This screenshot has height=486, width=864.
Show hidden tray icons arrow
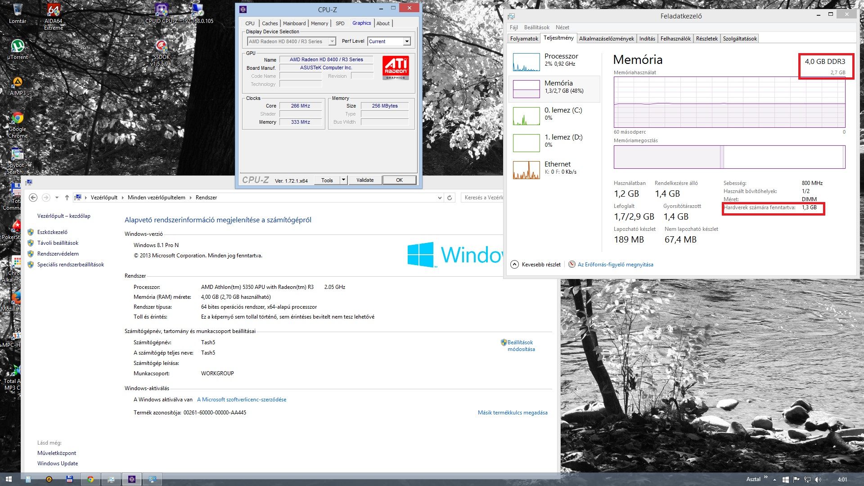pyautogui.click(x=774, y=479)
